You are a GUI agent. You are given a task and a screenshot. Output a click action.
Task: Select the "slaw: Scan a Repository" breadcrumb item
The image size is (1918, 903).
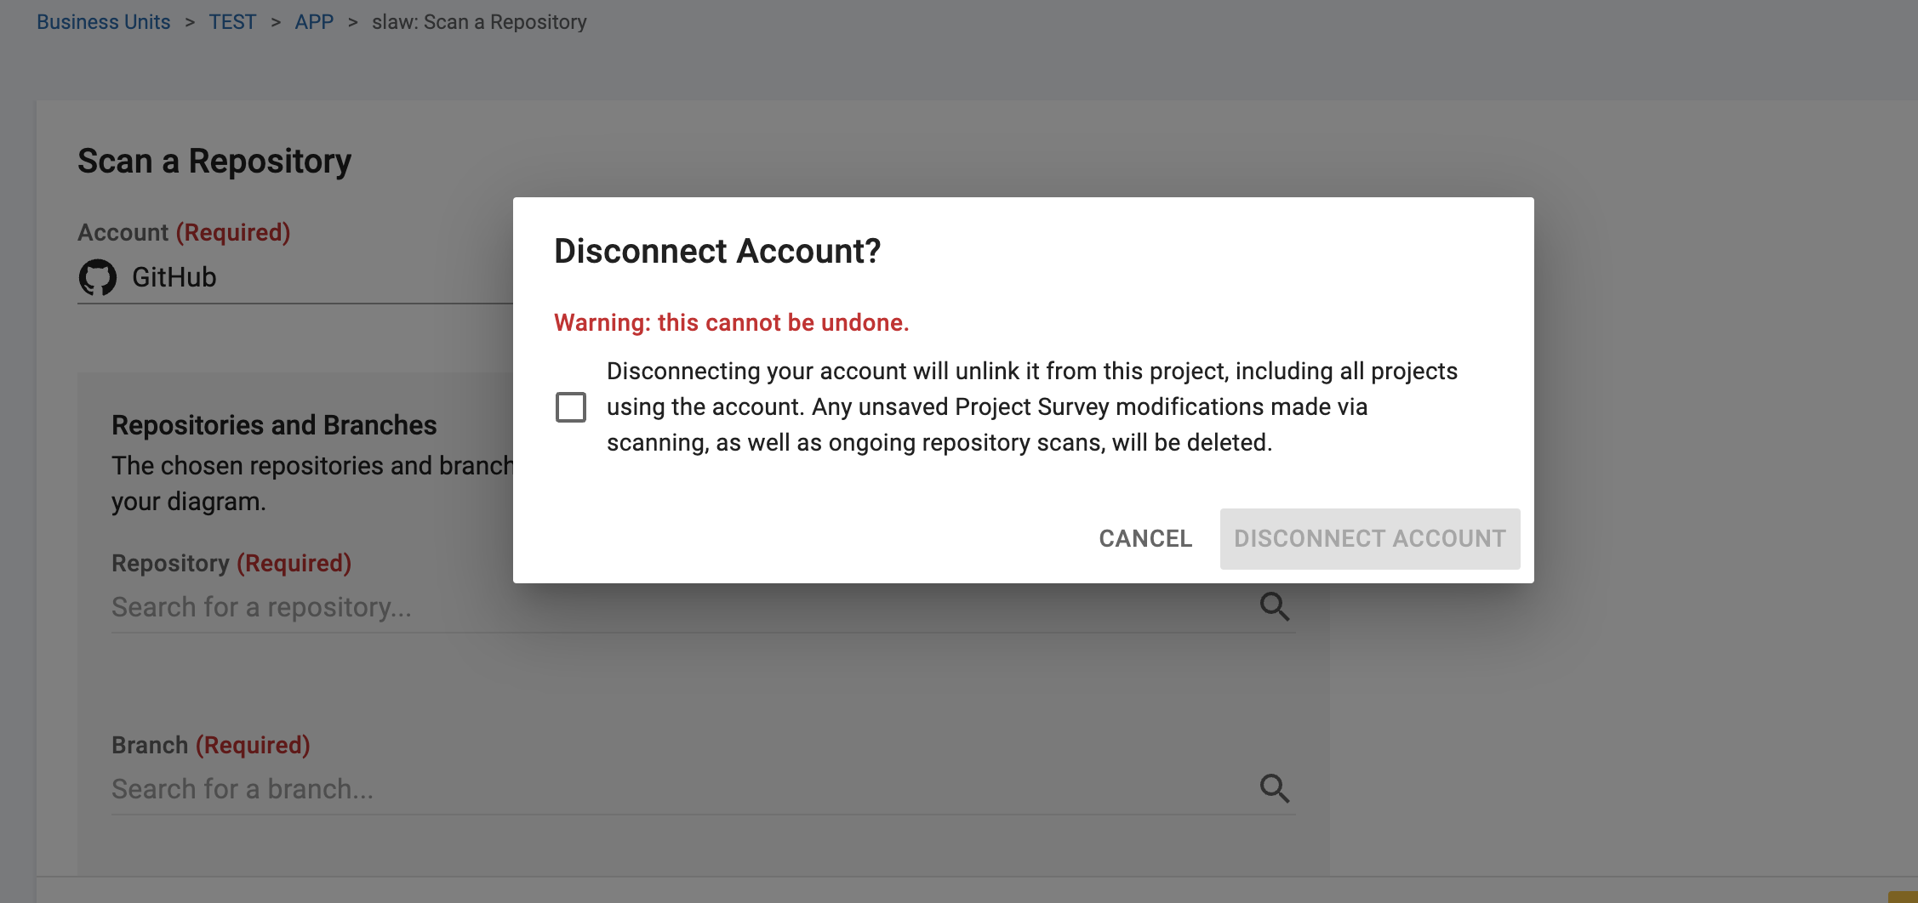(x=478, y=21)
